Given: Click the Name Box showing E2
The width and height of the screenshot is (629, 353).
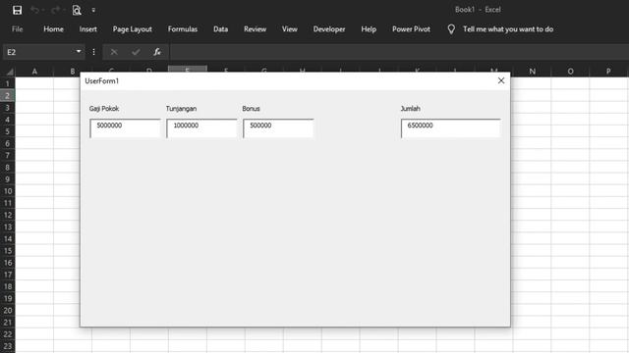Looking at the screenshot, I should (38, 52).
